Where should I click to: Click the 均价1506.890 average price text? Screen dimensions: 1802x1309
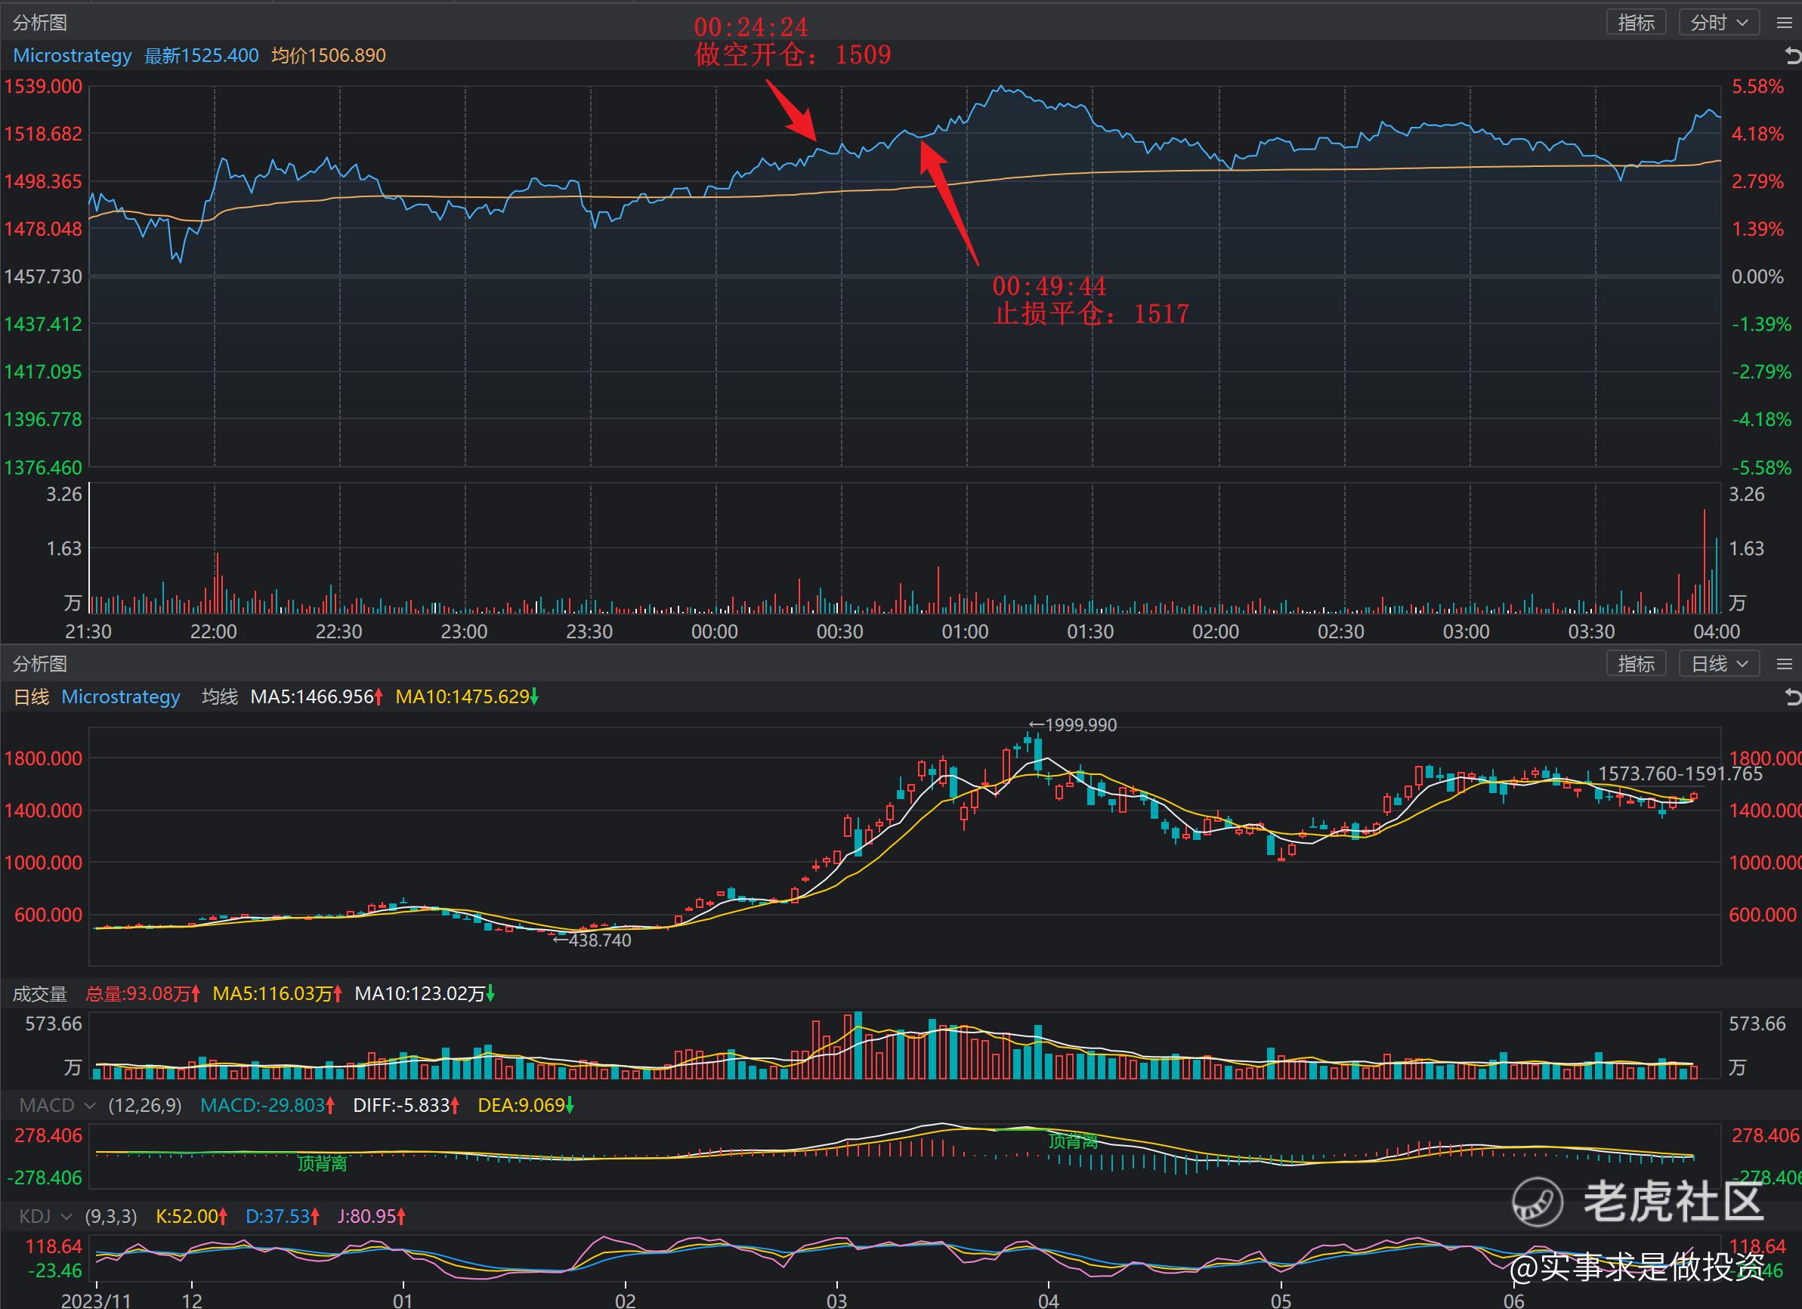click(x=329, y=56)
